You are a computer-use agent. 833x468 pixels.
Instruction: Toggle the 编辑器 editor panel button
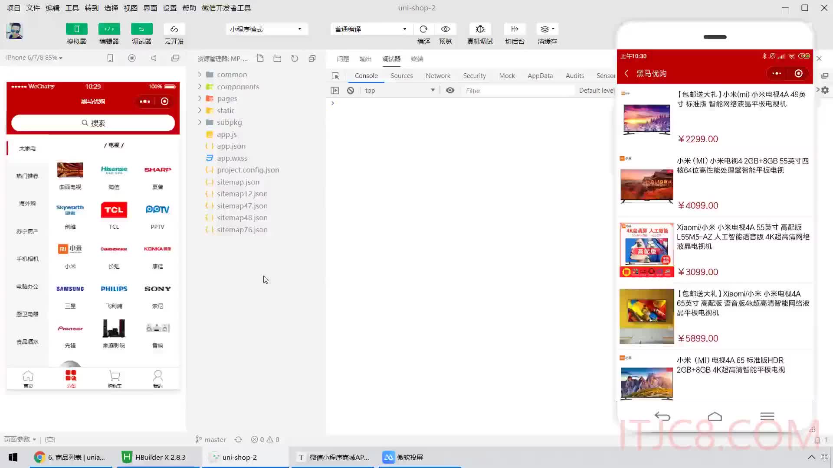pyautogui.click(x=109, y=29)
